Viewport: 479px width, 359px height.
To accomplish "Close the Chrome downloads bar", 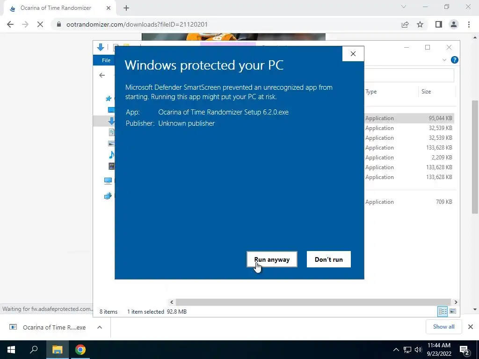I will point(471,327).
